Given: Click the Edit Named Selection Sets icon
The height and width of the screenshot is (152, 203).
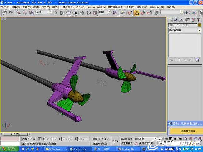Looking at the screenshot, I should point(156,13).
